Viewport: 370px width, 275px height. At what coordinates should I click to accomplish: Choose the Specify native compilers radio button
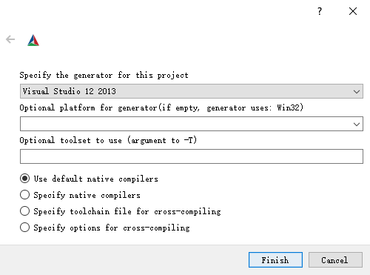pos(24,195)
